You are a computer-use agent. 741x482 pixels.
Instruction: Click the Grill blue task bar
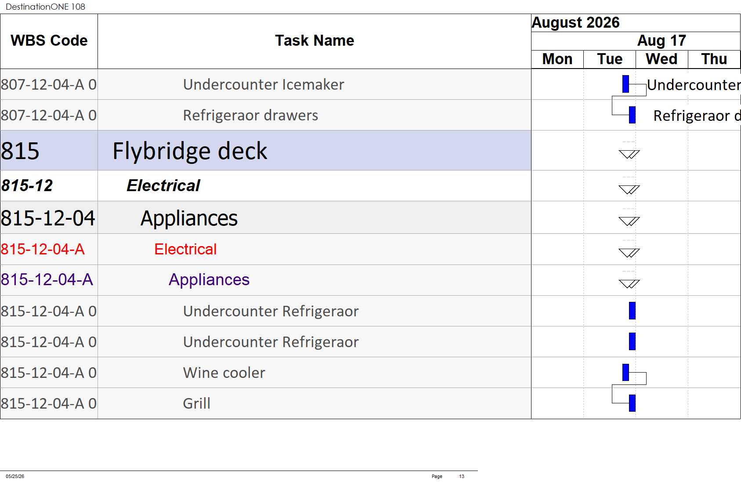[632, 403]
